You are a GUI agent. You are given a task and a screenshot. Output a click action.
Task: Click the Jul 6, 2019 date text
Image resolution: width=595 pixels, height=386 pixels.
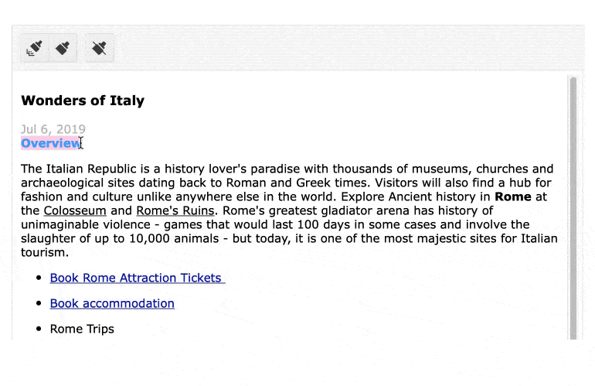coord(53,129)
